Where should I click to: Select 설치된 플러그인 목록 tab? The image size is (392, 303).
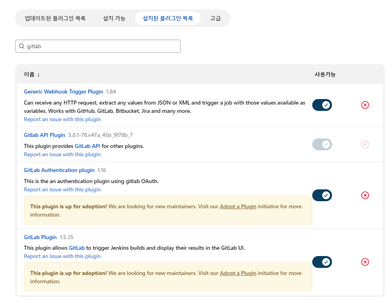pyautogui.click(x=168, y=18)
